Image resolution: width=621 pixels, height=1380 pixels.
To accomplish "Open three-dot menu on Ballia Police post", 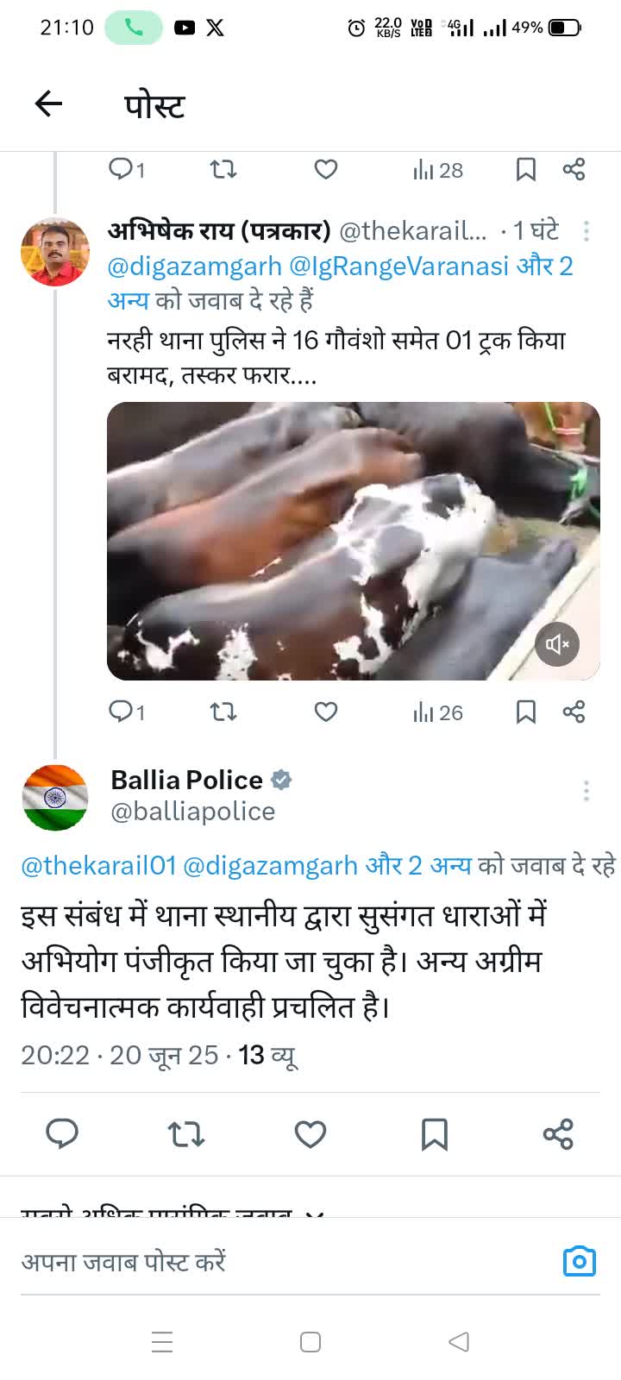I will point(586,791).
